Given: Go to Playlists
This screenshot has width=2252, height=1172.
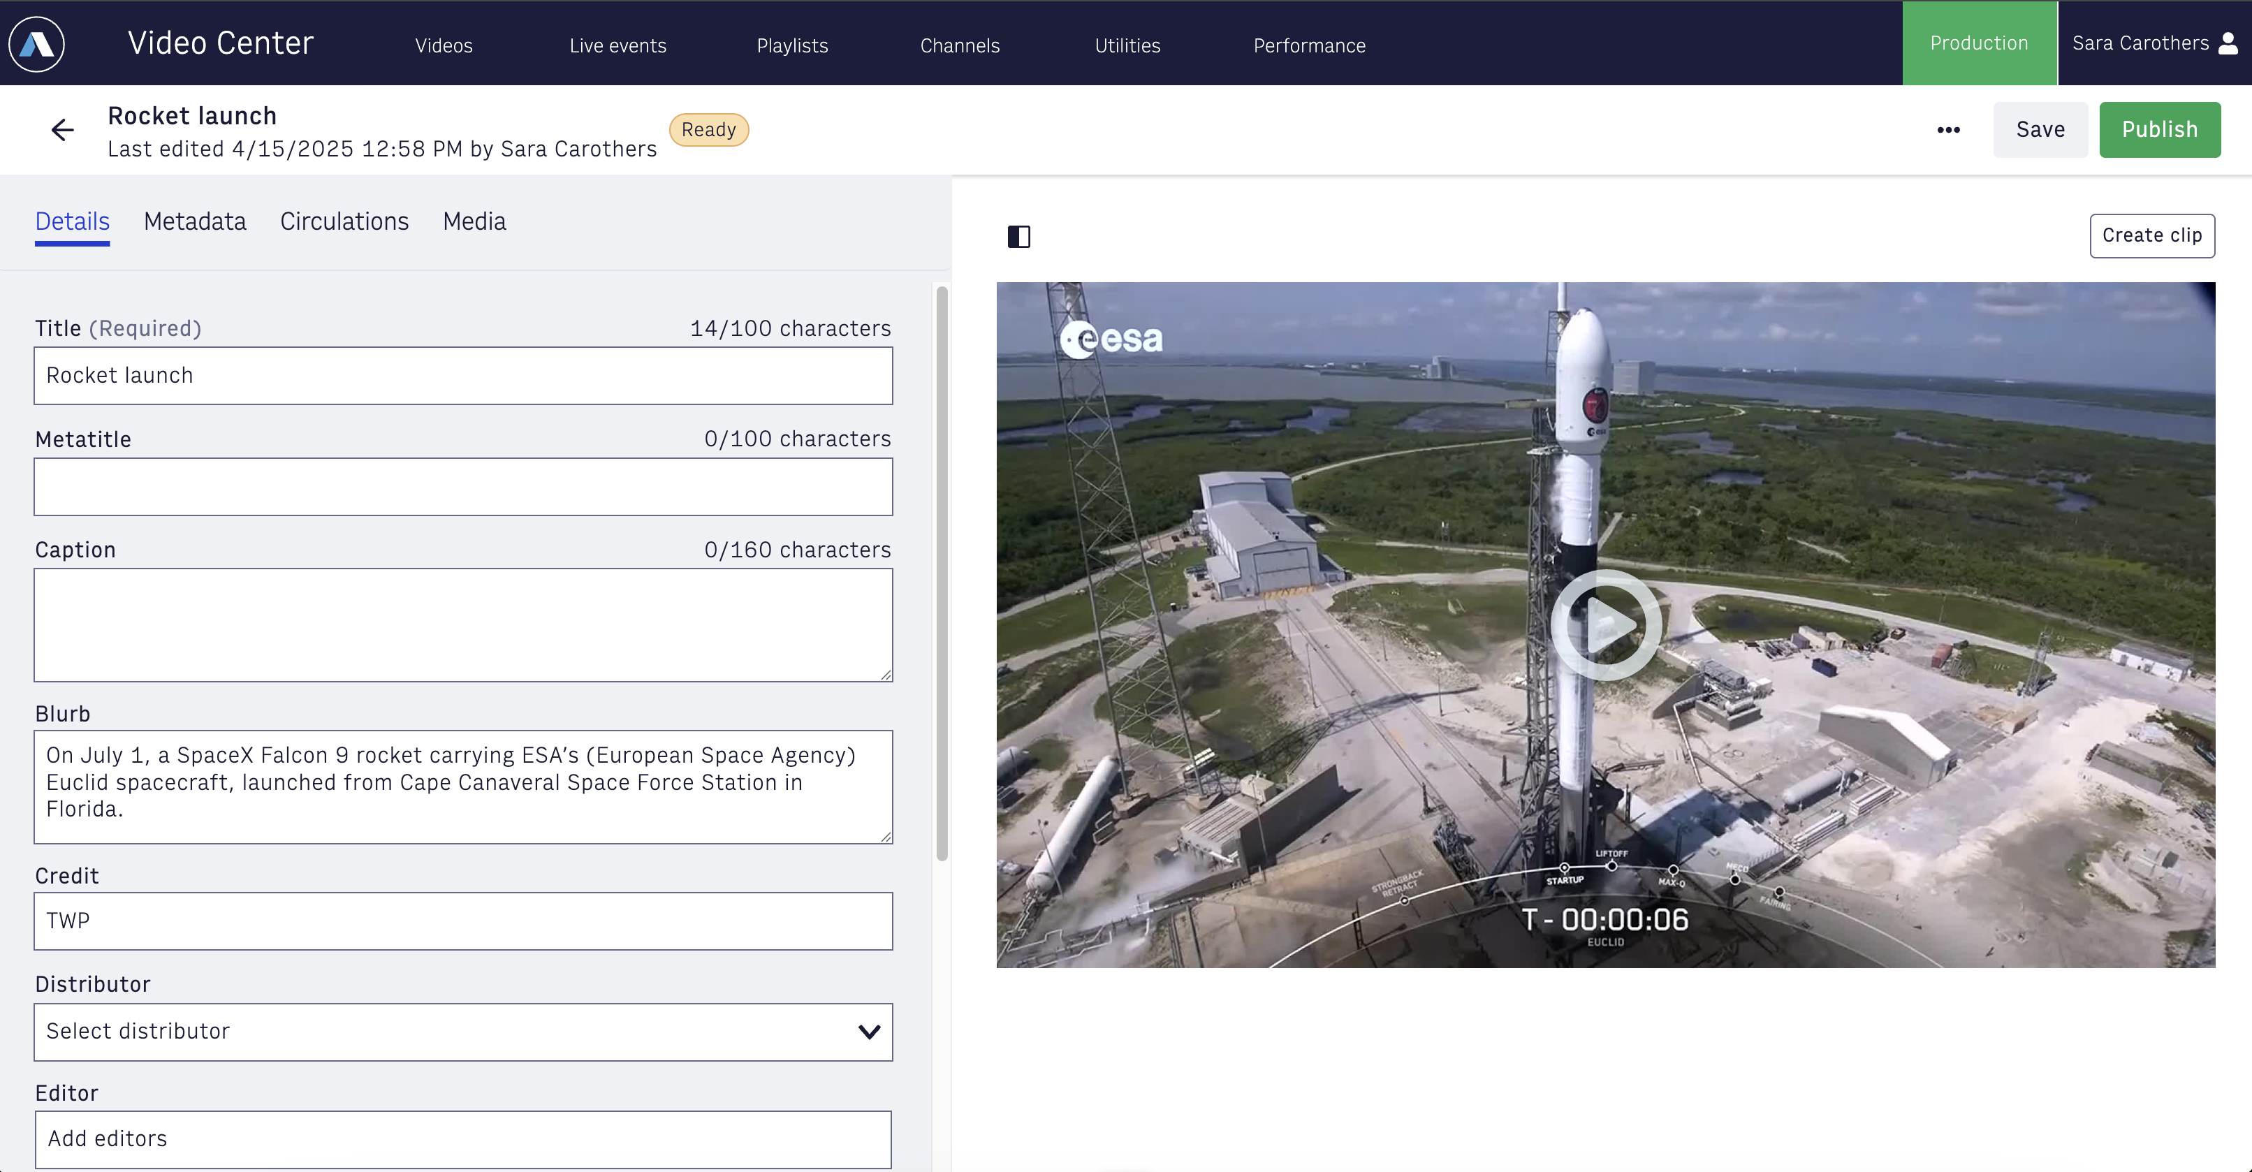Looking at the screenshot, I should 792,45.
